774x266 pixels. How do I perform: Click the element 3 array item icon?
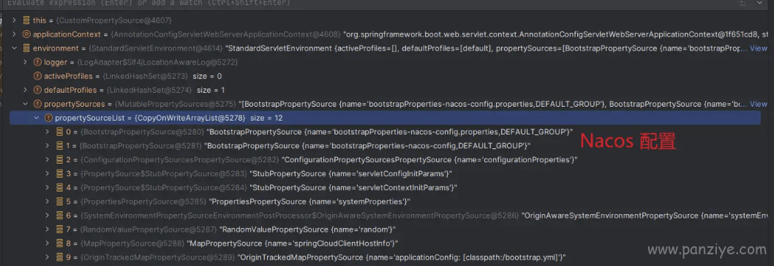60,174
